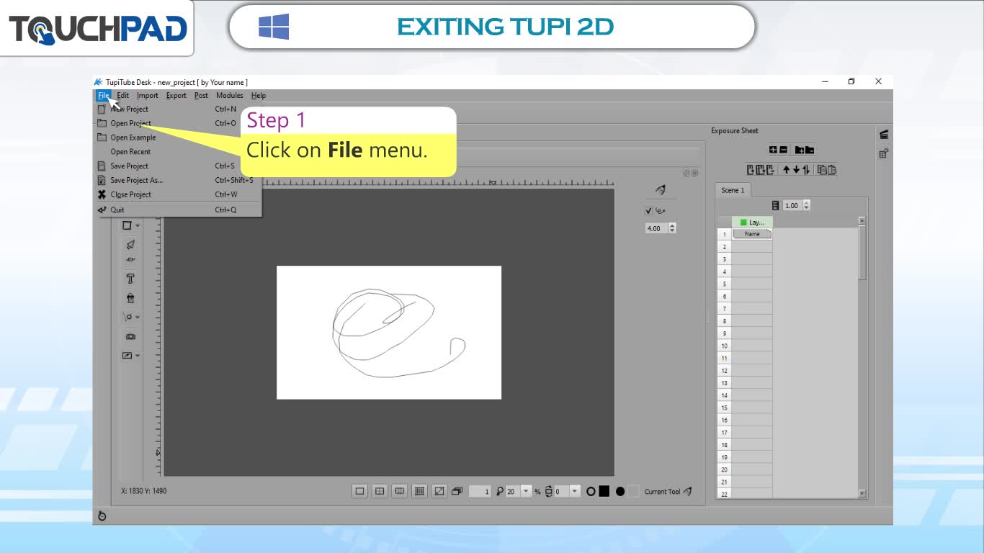
Task: Toggle the safe-area guide button
Action: click(400, 492)
